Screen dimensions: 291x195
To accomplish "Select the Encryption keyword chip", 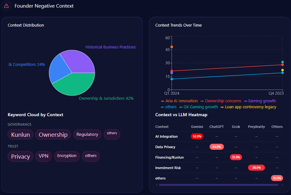I will click(67, 156).
